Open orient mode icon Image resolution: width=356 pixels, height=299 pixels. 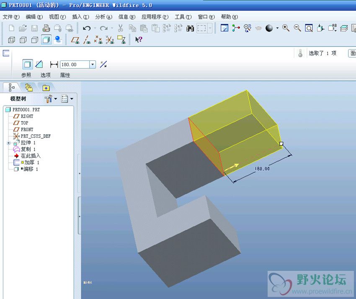coord(248,28)
